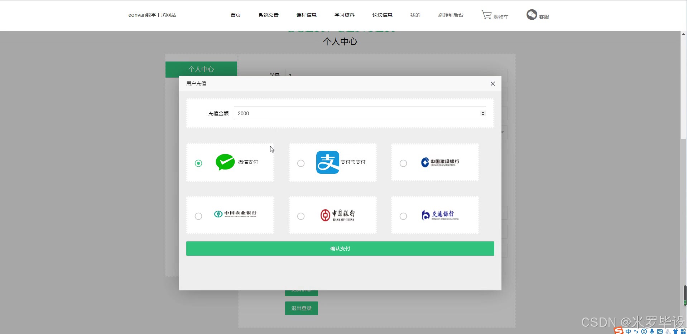This screenshot has height=334, width=687.
Task: Open the 课程信息 course info menu
Action: click(x=307, y=15)
